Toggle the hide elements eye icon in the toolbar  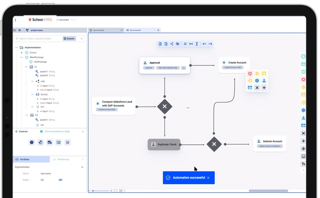(x=177, y=44)
